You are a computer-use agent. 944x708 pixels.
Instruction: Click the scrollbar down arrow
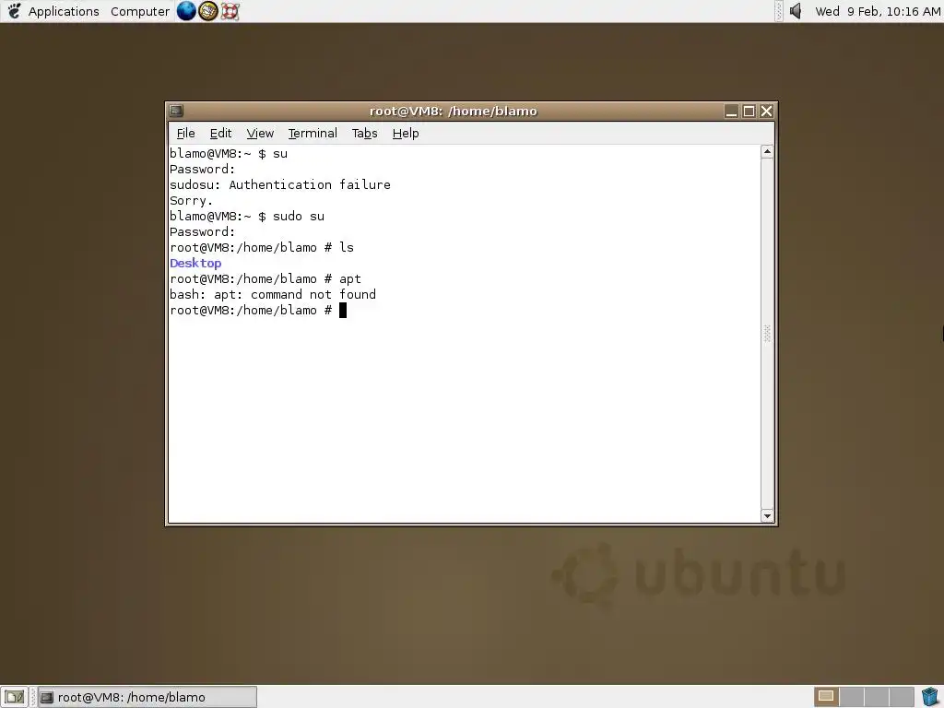click(x=767, y=516)
